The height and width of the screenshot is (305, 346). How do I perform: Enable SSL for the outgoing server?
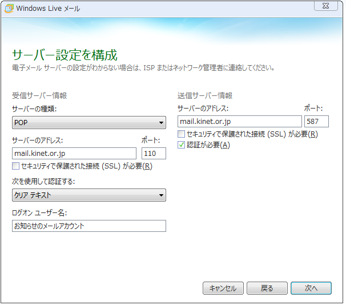click(x=182, y=135)
